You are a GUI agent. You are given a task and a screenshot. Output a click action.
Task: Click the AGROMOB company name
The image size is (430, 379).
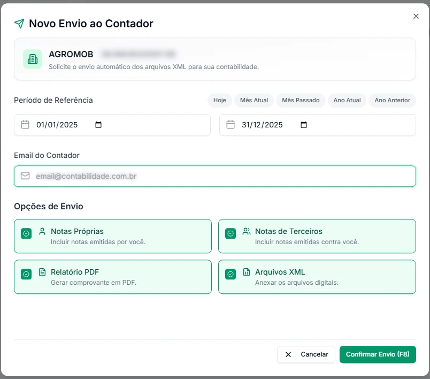tap(71, 55)
